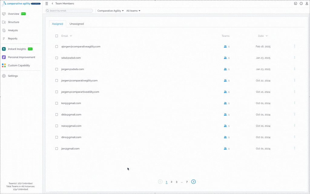Select the checkbox for nora@gmail.com
310x194 pixels.
(x=57, y=126)
